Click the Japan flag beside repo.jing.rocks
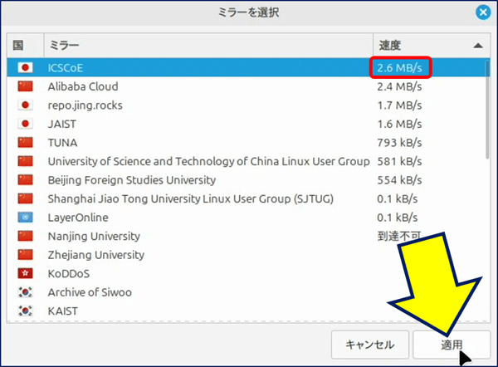The image size is (498, 367). click(x=25, y=105)
